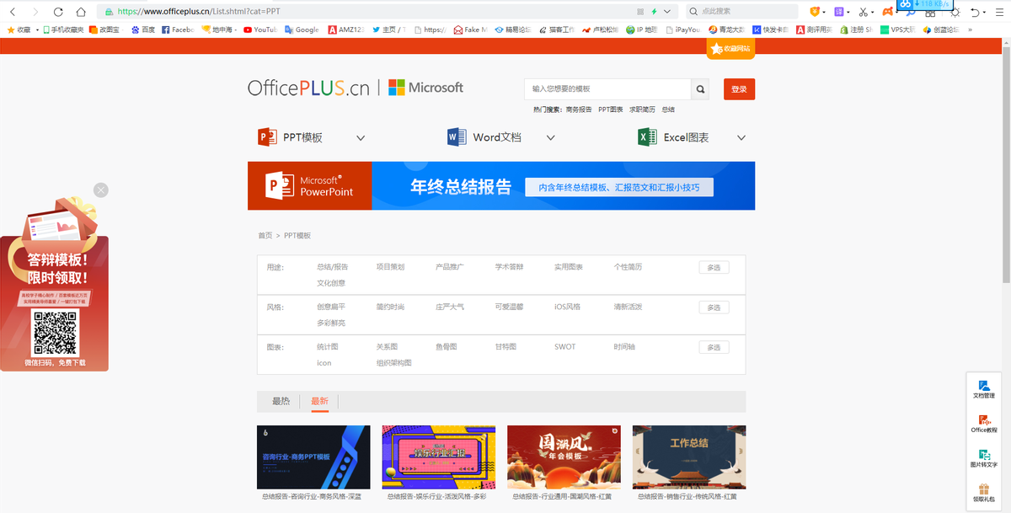The width and height of the screenshot is (1011, 513).
Task: Open the 咨询行业-商务PPT模板 thumbnail
Action: (x=313, y=457)
